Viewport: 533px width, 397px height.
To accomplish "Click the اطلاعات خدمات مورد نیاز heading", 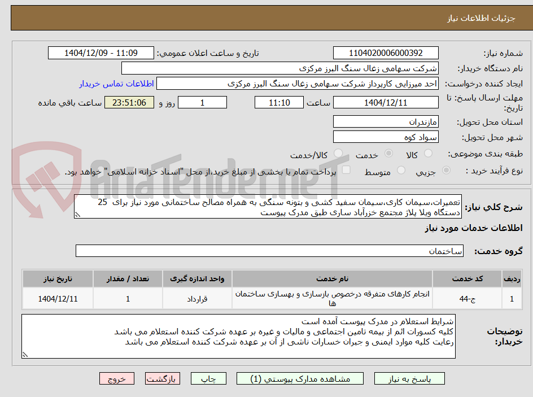I will tap(474, 228).
